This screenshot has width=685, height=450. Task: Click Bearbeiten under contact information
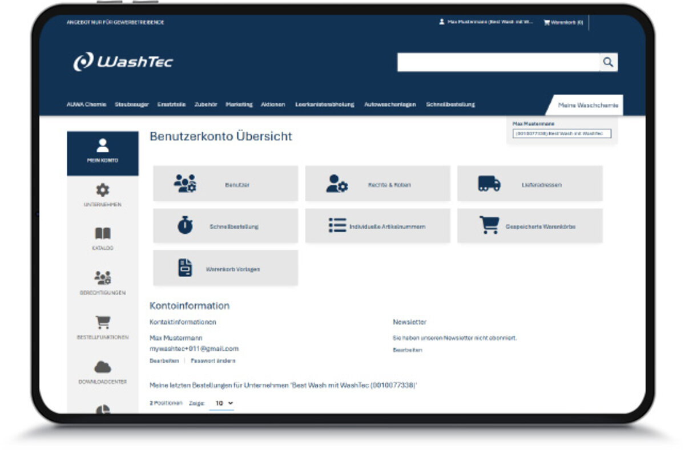(x=164, y=360)
